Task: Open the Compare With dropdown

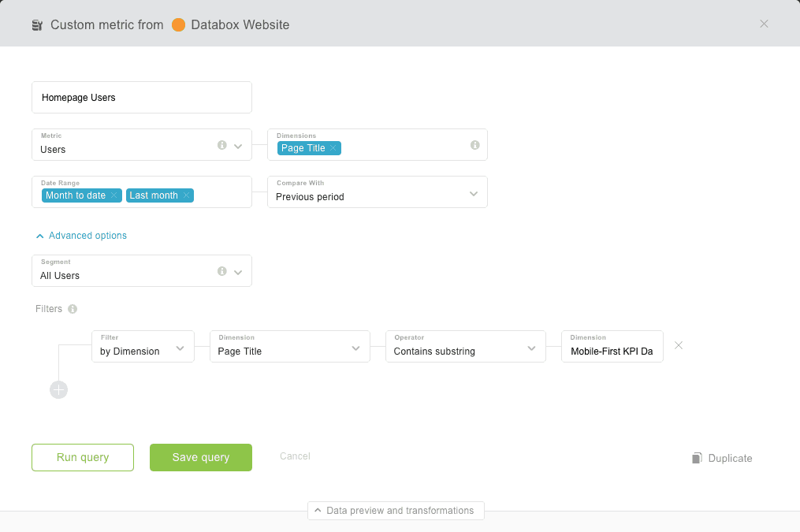Action: [x=473, y=193]
